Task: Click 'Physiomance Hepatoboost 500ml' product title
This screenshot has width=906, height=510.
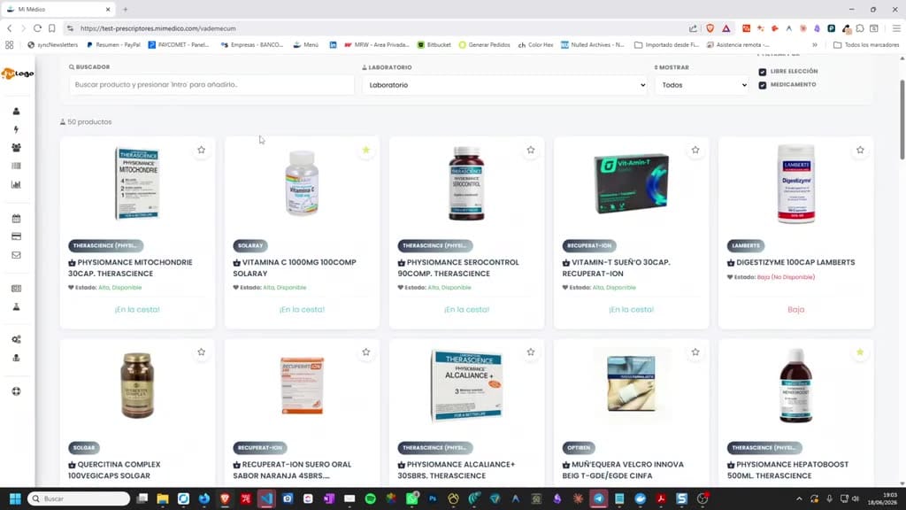Action: 792,469
